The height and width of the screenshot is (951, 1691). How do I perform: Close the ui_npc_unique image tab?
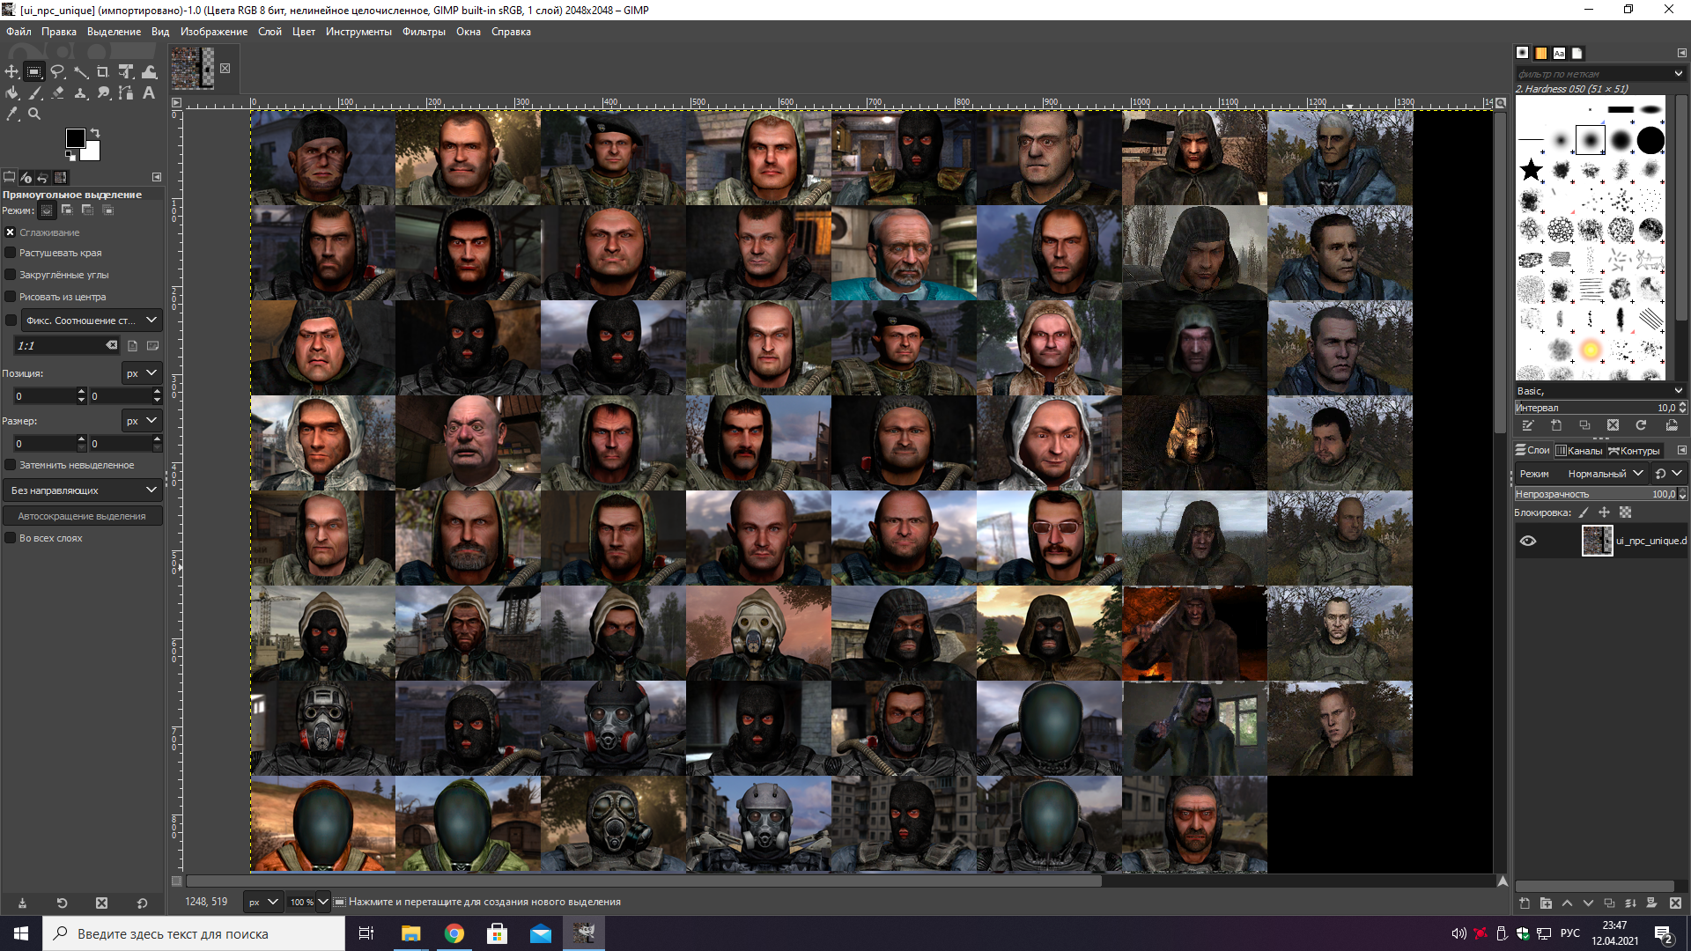coord(225,69)
